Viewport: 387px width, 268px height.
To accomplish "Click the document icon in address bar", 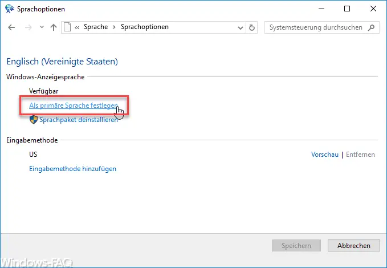I will [x=67, y=27].
